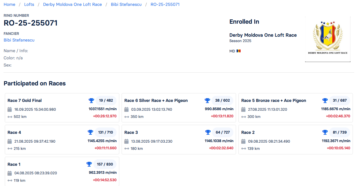Open the Race 7 Gold Final title
This screenshot has height=186, width=355.
[x=25, y=101]
